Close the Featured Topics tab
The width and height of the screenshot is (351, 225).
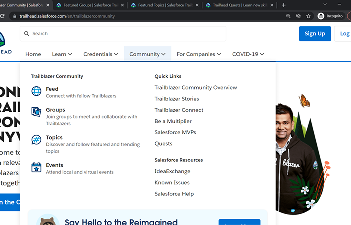point(197,5)
